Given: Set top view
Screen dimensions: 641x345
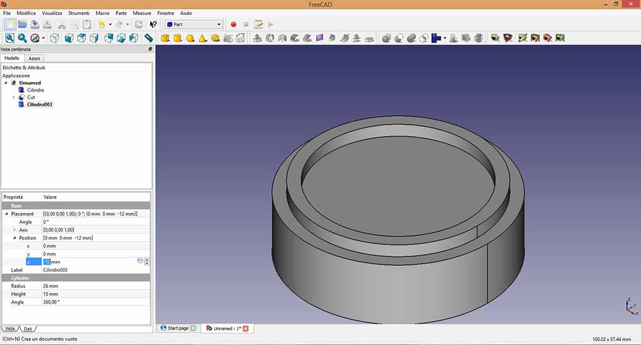Looking at the screenshot, I should [x=81, y=38].
